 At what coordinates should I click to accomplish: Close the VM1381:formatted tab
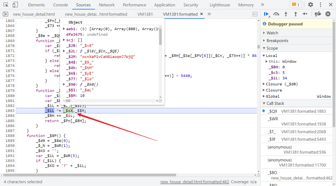click(x=202, y=14)
